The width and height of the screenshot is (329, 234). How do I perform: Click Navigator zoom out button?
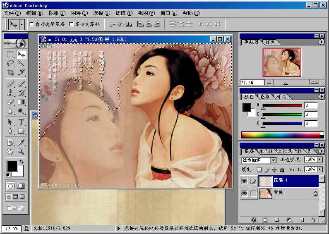[269, 83]
